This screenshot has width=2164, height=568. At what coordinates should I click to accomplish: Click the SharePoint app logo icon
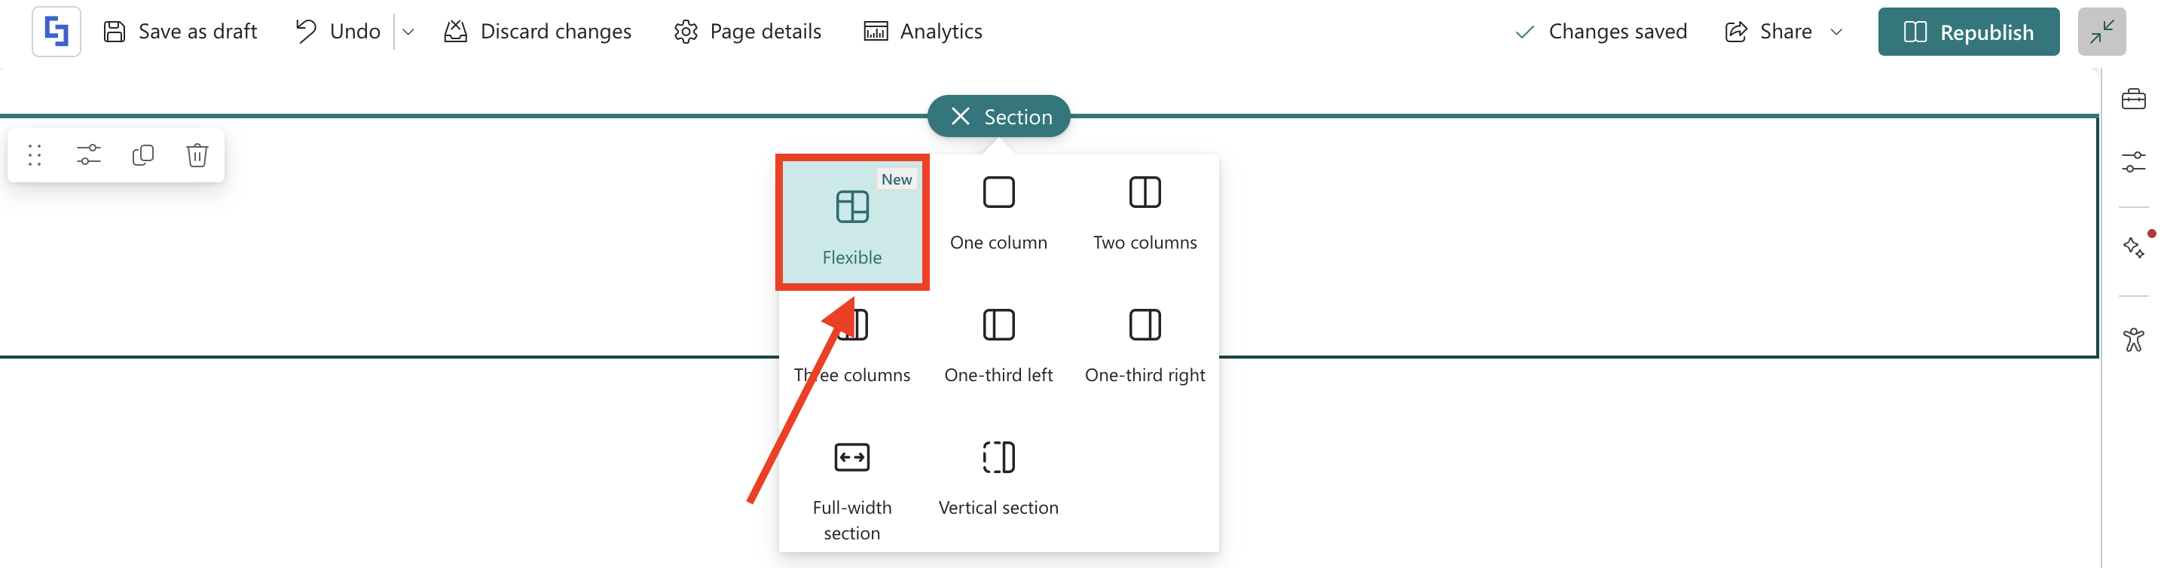coord(57,31)
